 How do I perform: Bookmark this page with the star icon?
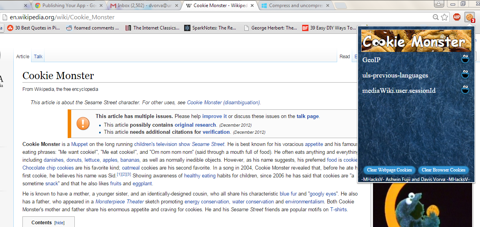coord(445,17)
